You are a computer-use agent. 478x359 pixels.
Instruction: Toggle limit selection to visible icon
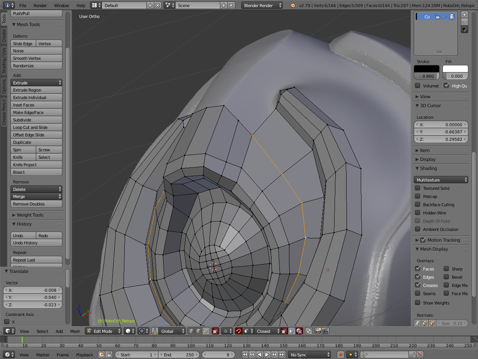pos(215,331)
